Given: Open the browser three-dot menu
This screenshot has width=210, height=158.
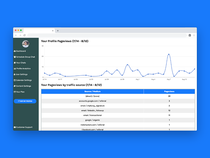Looking at the screenshot, I should point(194,35).
